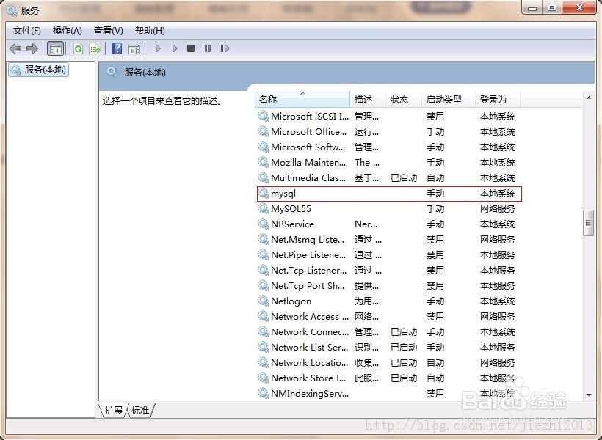
Task: Select the Mozilla Mainten... service
Action: (x=388, y=162)
